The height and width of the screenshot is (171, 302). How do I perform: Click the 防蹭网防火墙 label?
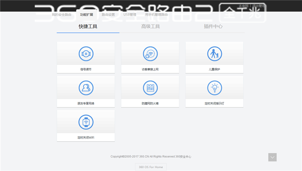[x=150, y=103]
